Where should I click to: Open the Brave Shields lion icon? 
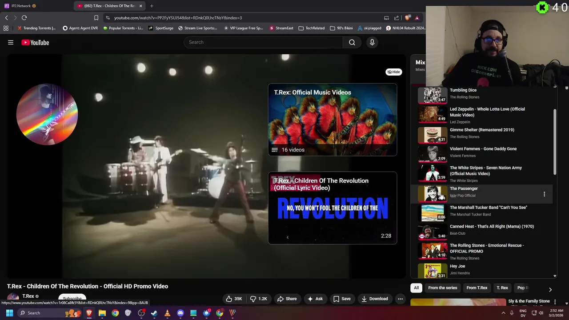point(408,18)
